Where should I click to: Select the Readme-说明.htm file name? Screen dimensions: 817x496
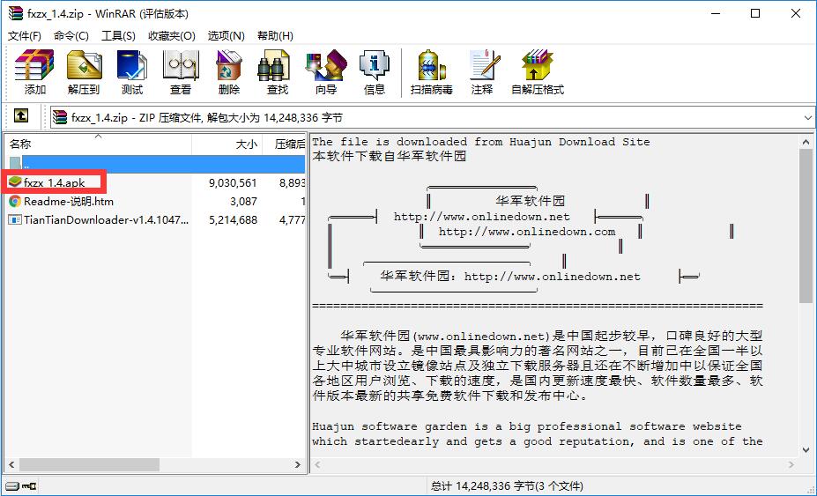68,201
